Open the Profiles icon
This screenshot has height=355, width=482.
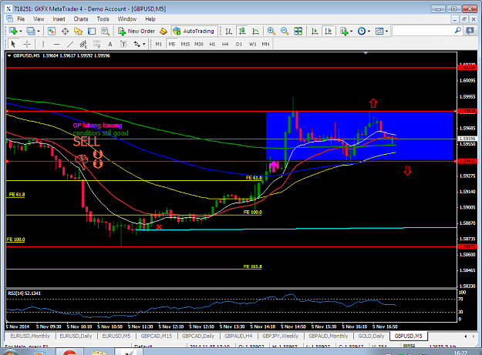[30, 31]
